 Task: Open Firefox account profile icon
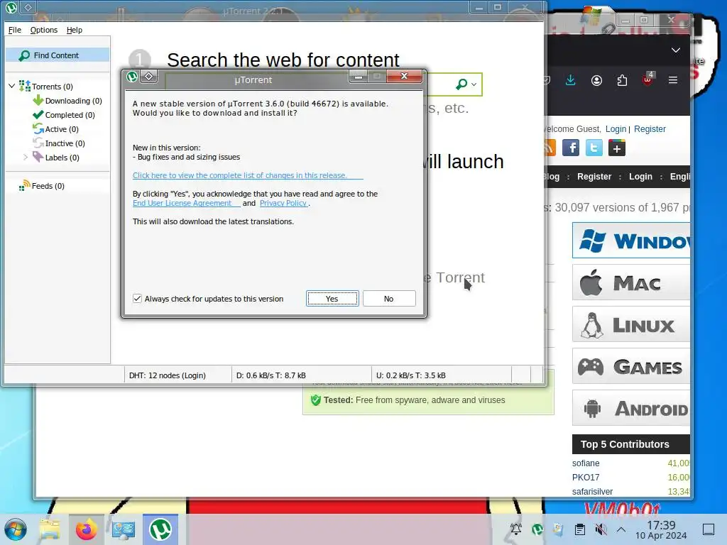coord(596,81)
